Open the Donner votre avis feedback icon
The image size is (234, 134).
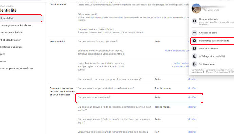coord(194,21)
